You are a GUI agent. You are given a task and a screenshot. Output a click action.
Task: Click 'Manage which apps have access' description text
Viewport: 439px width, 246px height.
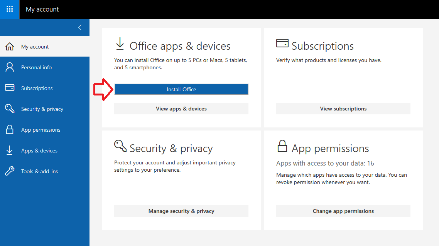[341, 178]
